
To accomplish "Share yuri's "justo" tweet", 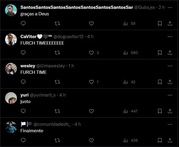I will [170, 111].
